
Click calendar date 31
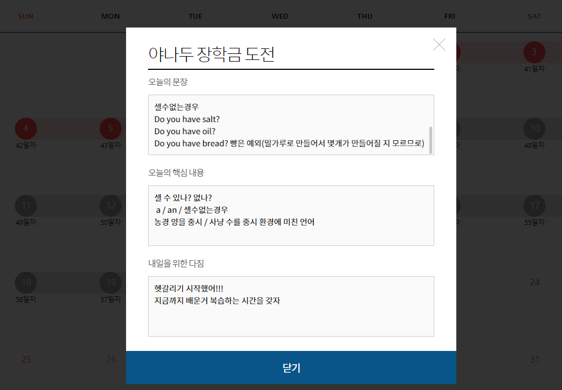pyautogui.click(x=534, y=359)
